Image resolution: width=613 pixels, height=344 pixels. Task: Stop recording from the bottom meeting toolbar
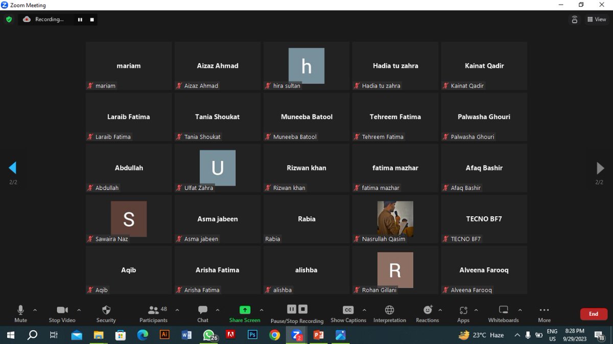point(303,309)
